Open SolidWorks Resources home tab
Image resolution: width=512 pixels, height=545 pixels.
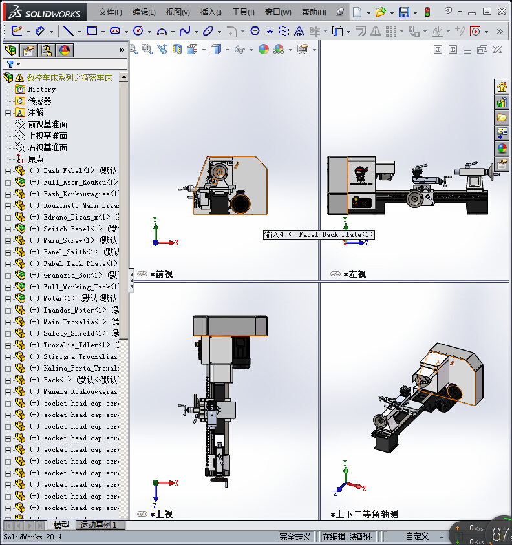[502, 87]
